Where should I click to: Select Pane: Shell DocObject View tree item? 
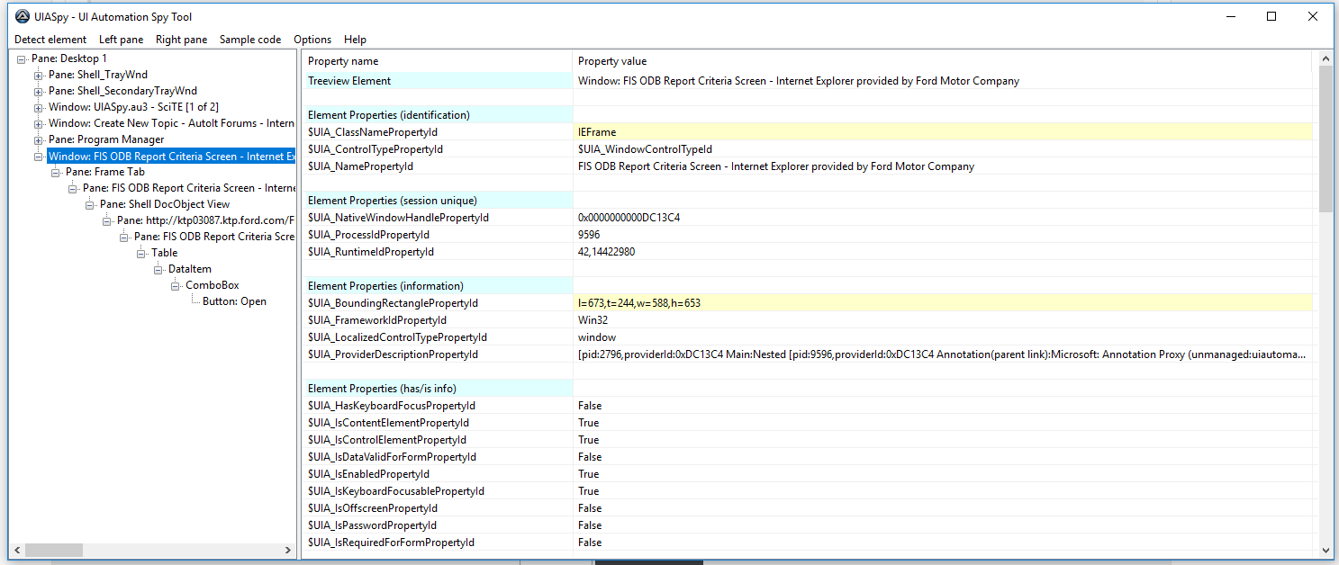coord(165,204)
